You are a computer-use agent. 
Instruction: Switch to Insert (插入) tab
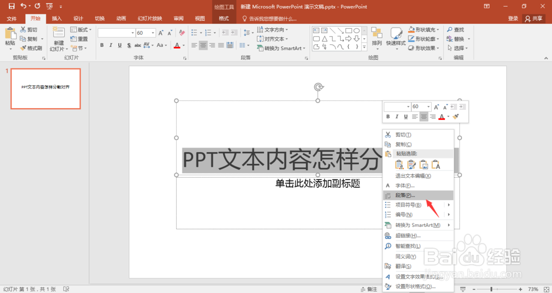point(57,18)
